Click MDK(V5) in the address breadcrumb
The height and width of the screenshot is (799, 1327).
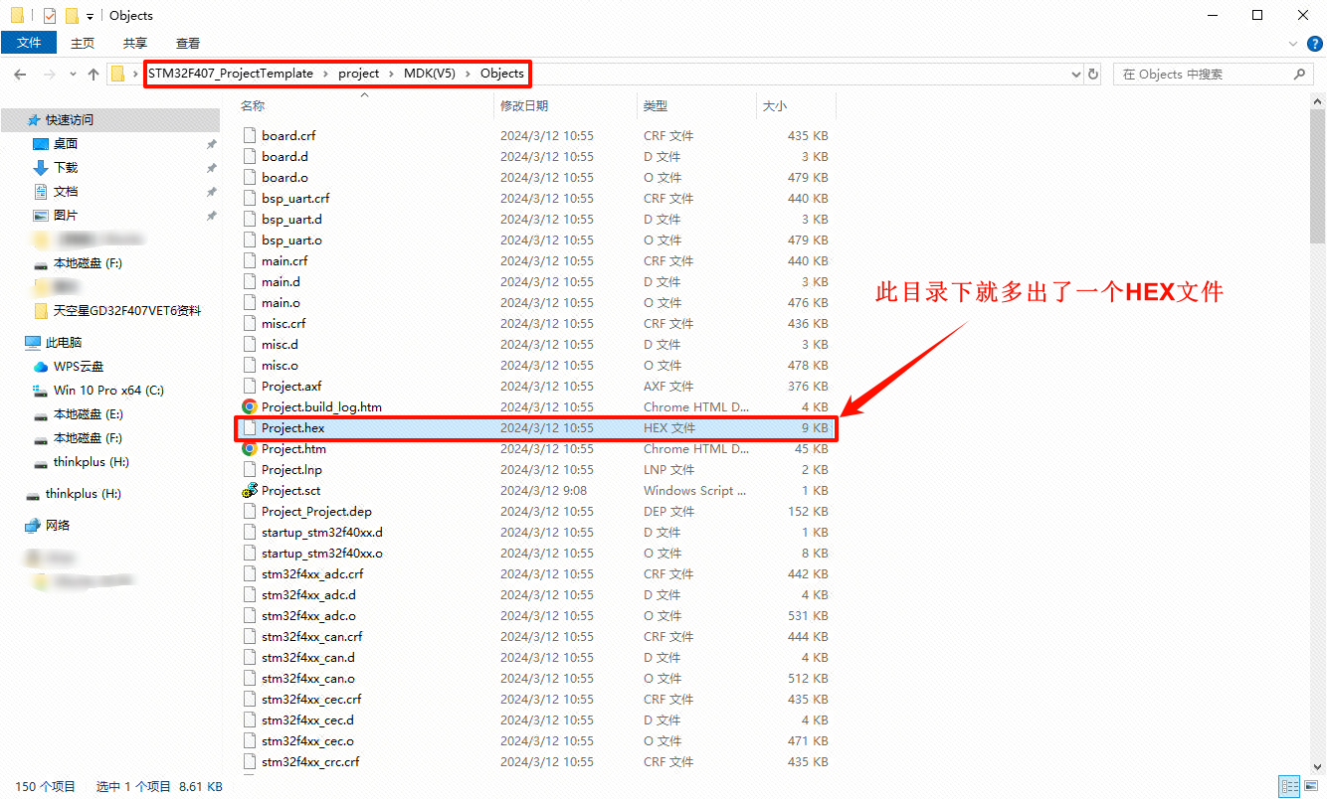[x=430, y=74]
